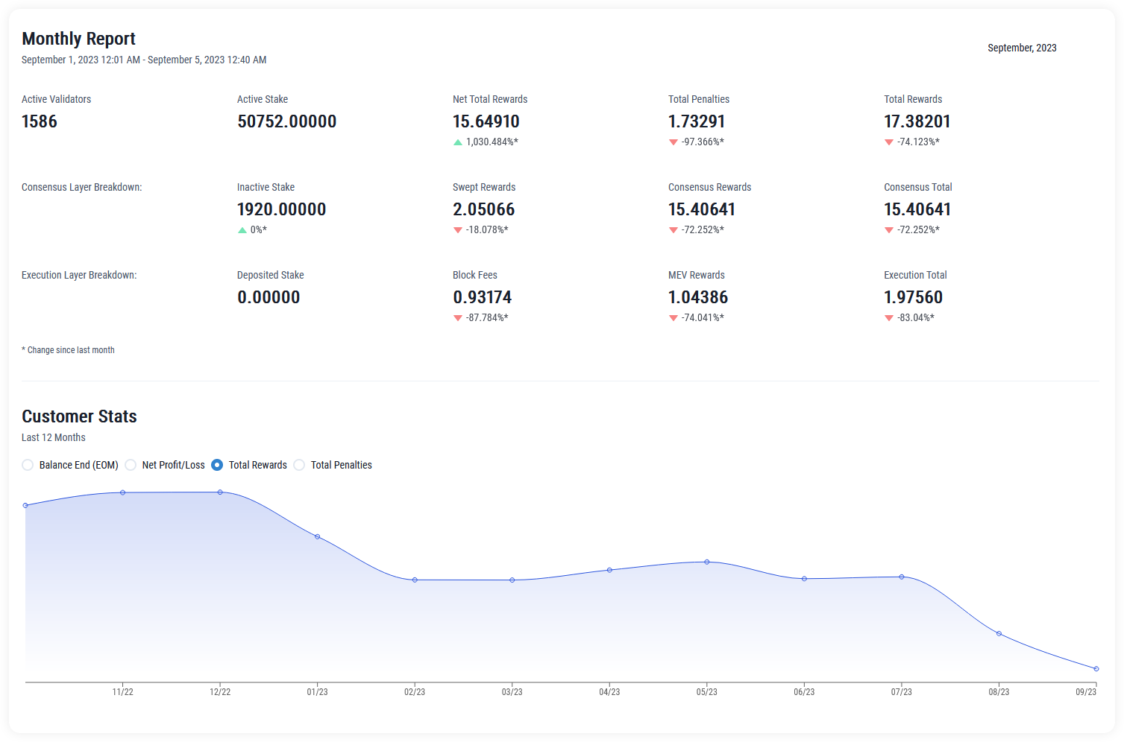Image resolution: width=1124 pixels, height=742 pixels.
Task: Click the 09/23 axis label
Action: (1086, 692)
